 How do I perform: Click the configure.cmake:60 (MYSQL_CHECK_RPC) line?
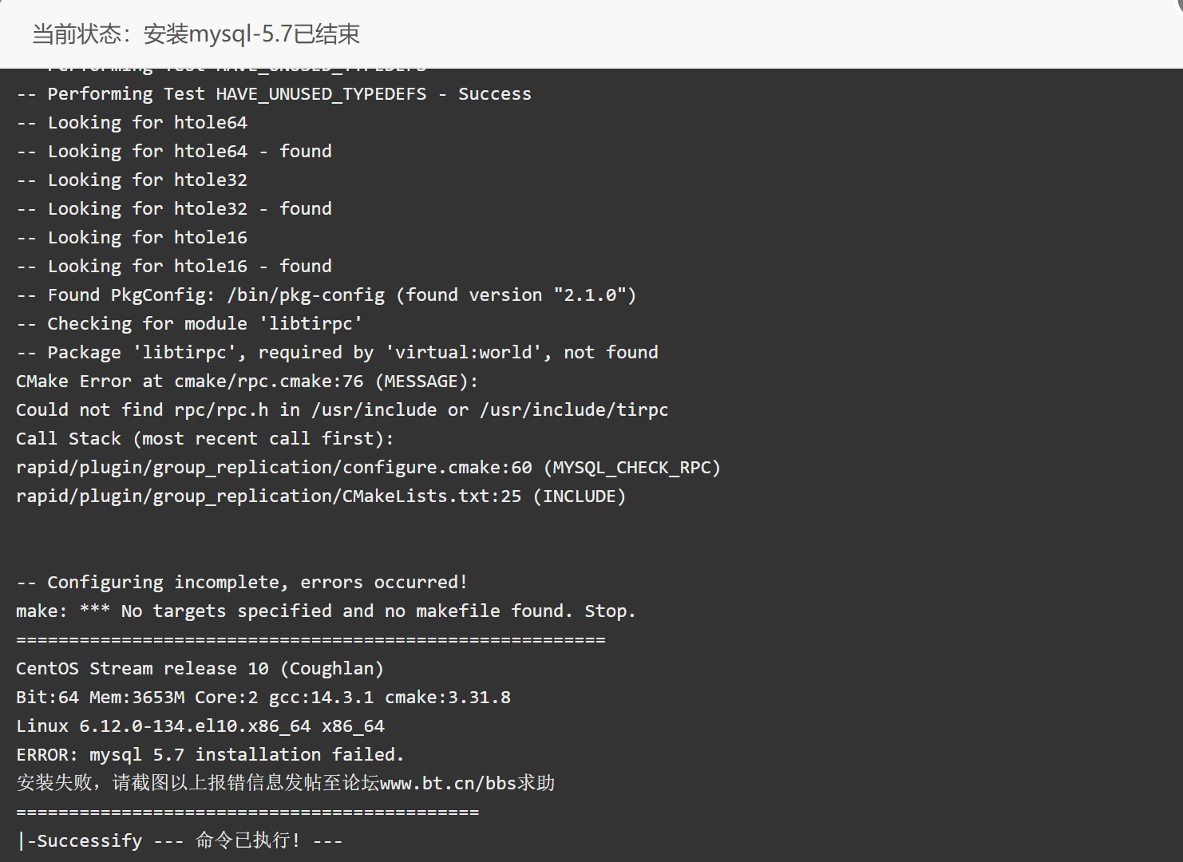(368, 467)
